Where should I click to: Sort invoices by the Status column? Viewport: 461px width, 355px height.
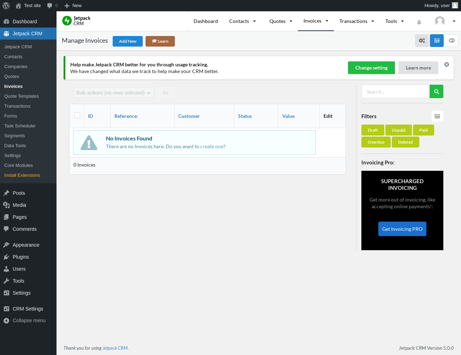[x=245, y=116]
